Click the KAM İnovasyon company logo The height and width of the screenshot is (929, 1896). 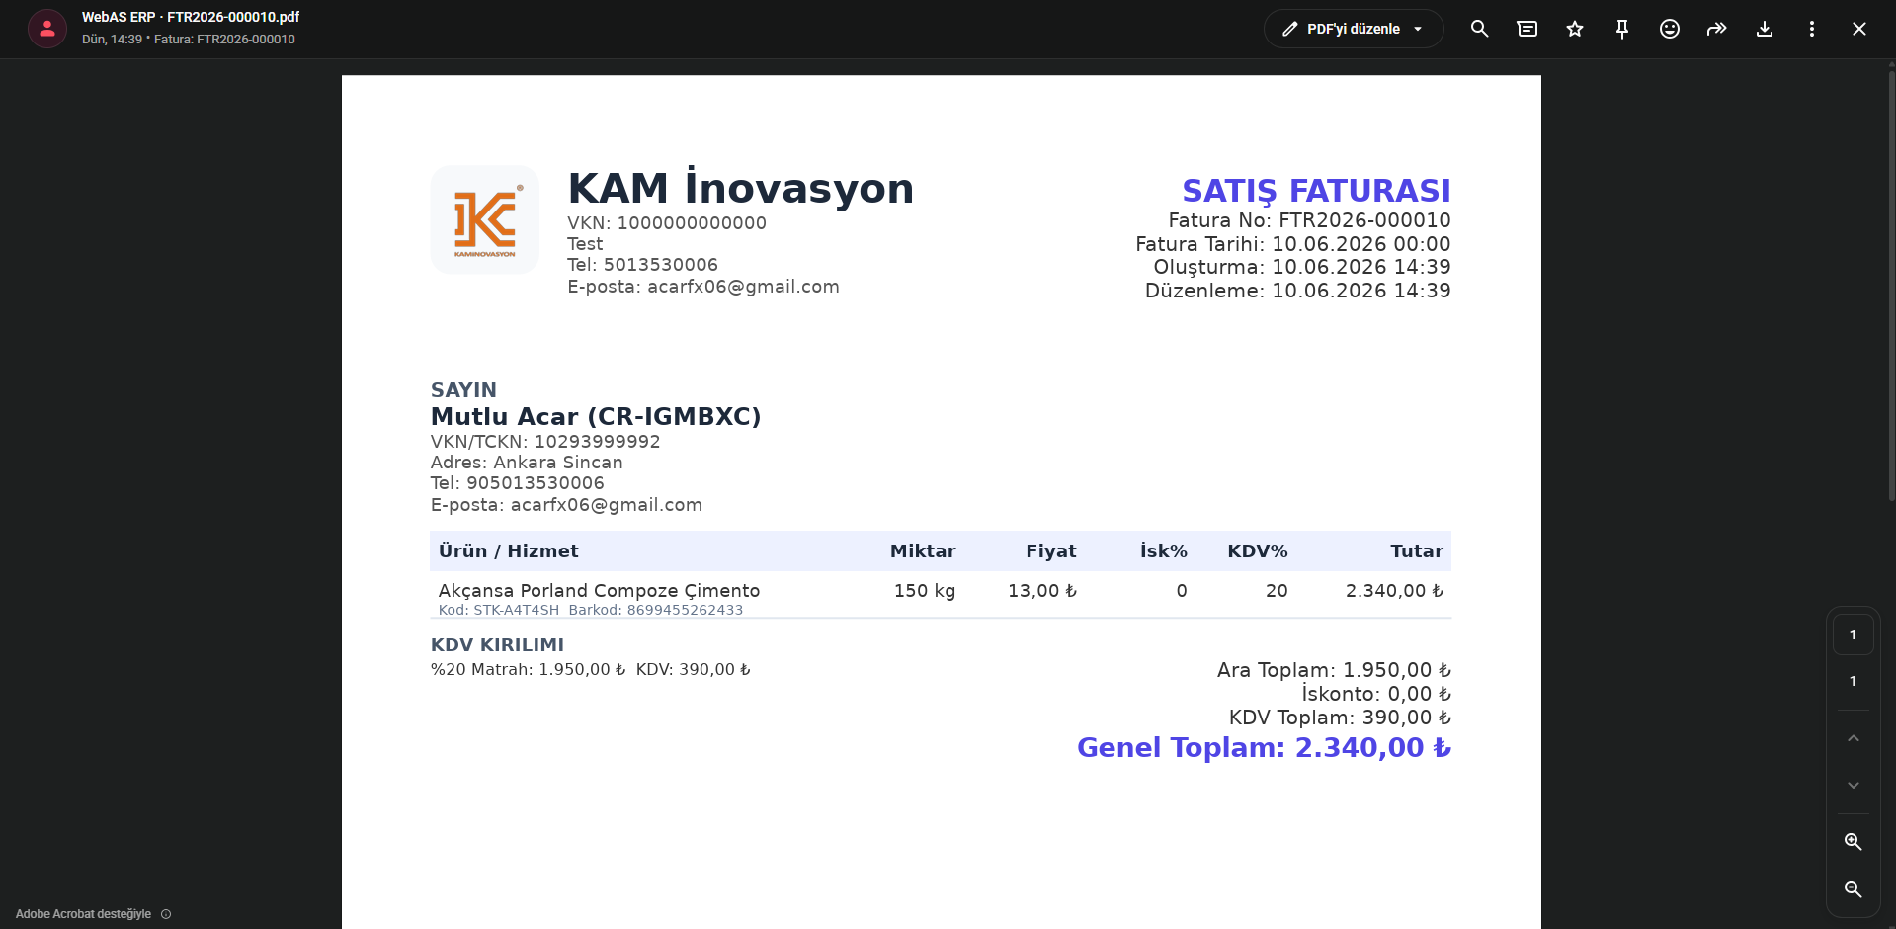pyautogui.click(x=484, y=219)
